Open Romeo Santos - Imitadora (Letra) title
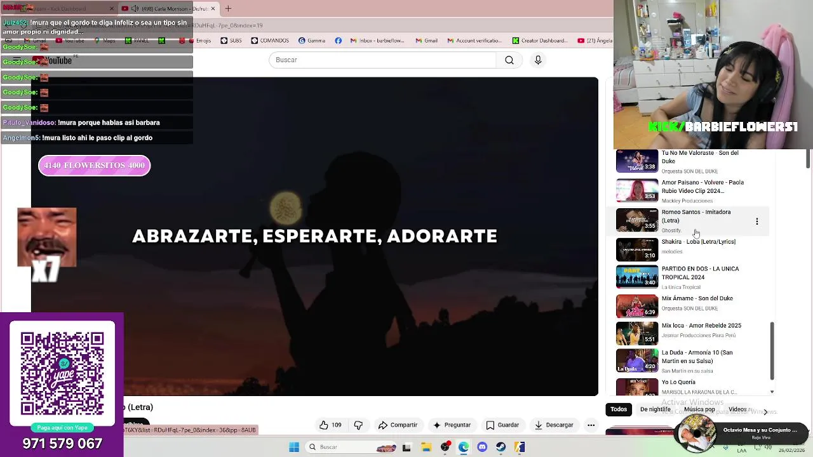Viewport: 813px width, 457px height. coord(695,216)
